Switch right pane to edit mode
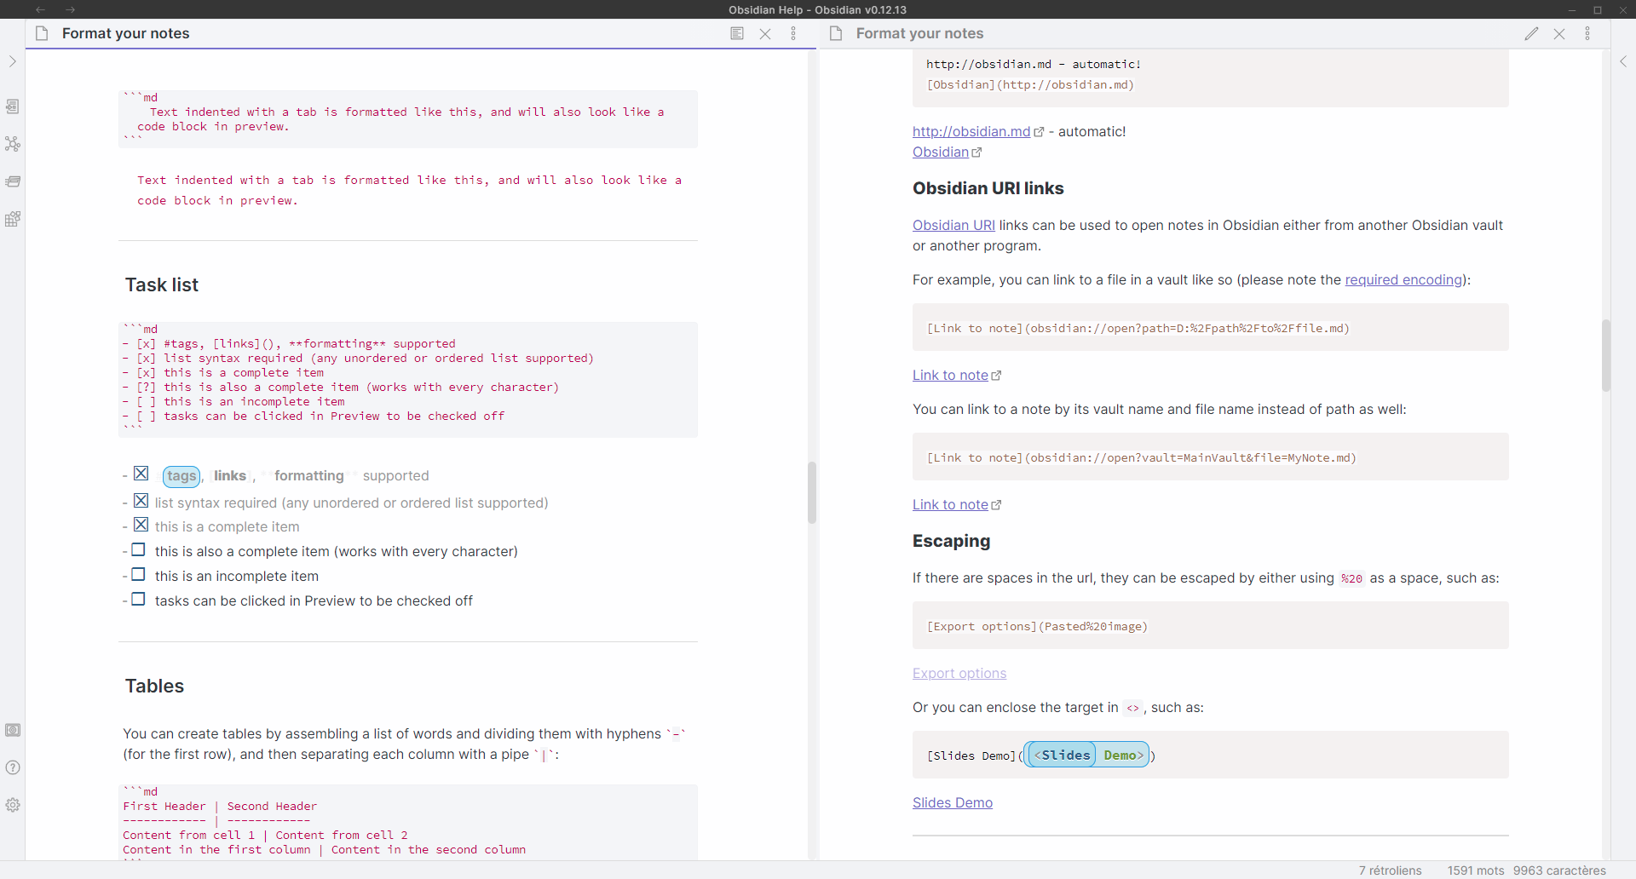1636x879 pixels. [x=1531, y=33]
